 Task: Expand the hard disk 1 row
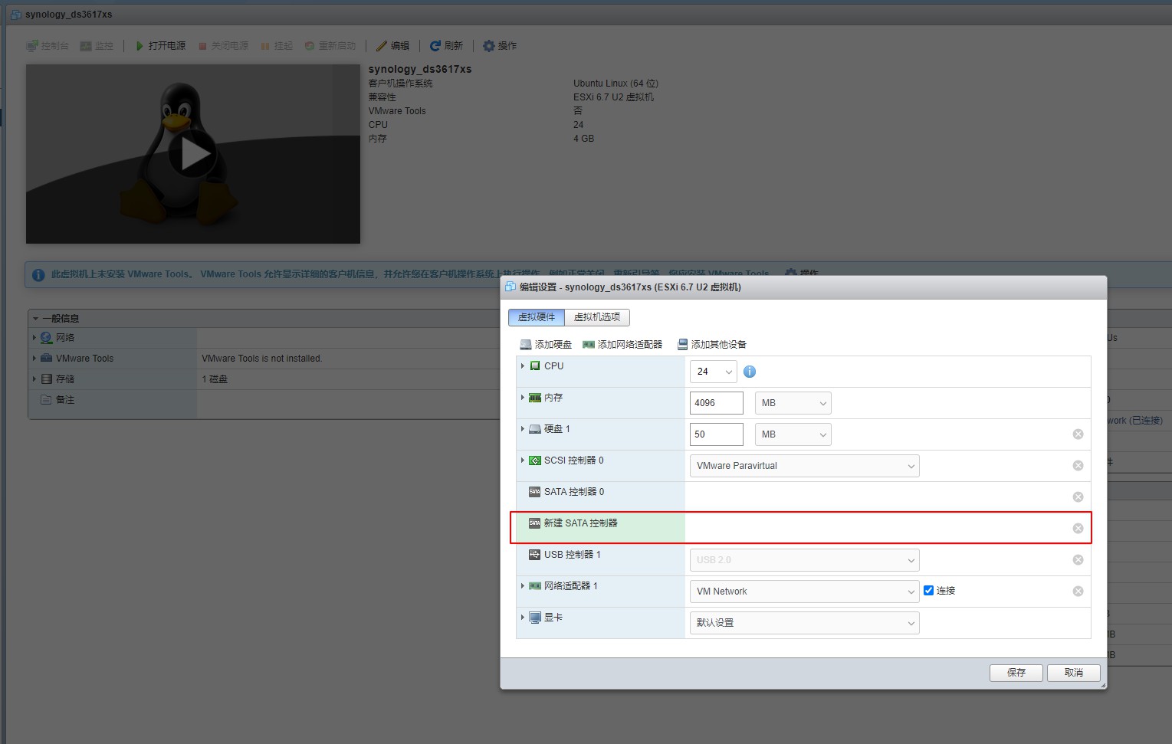(523, 429)
